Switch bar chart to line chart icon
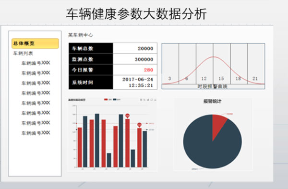The image size is (288, 189). click(x=144, y=100)
